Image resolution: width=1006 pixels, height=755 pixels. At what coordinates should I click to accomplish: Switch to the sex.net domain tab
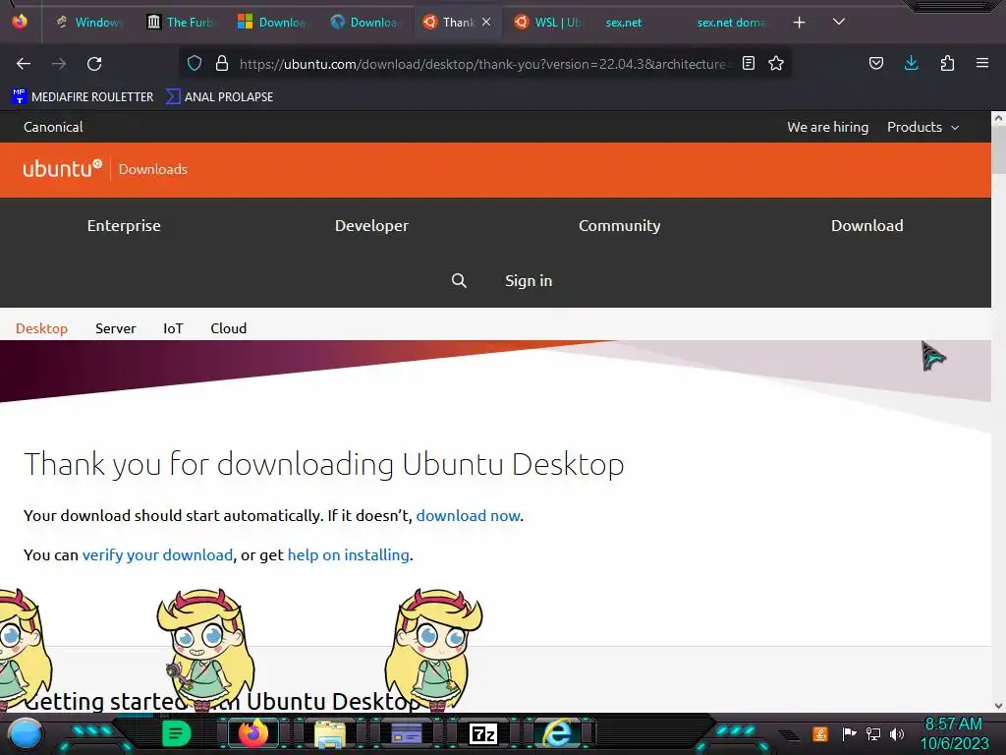[x=731, y=23]
